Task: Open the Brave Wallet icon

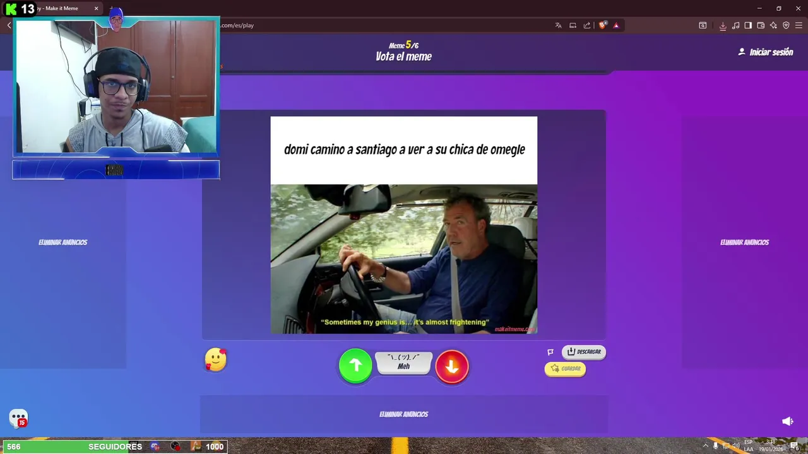Action: pos(761,25)
